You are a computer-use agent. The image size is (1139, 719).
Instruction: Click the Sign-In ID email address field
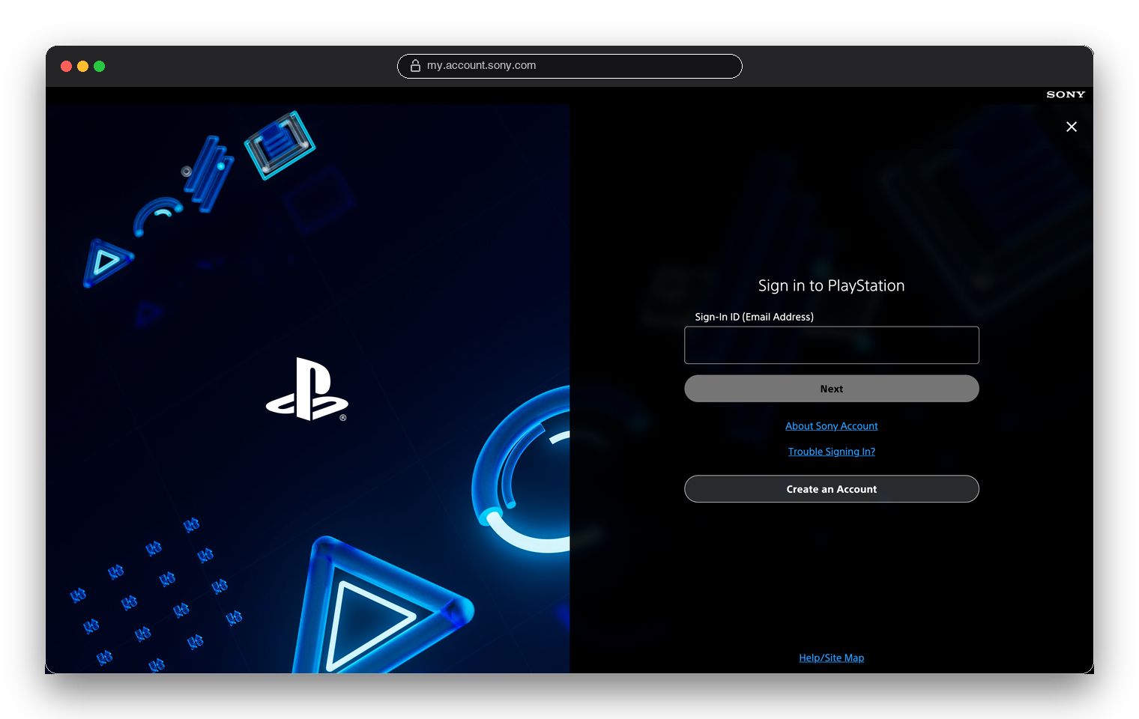coord(831,345)
